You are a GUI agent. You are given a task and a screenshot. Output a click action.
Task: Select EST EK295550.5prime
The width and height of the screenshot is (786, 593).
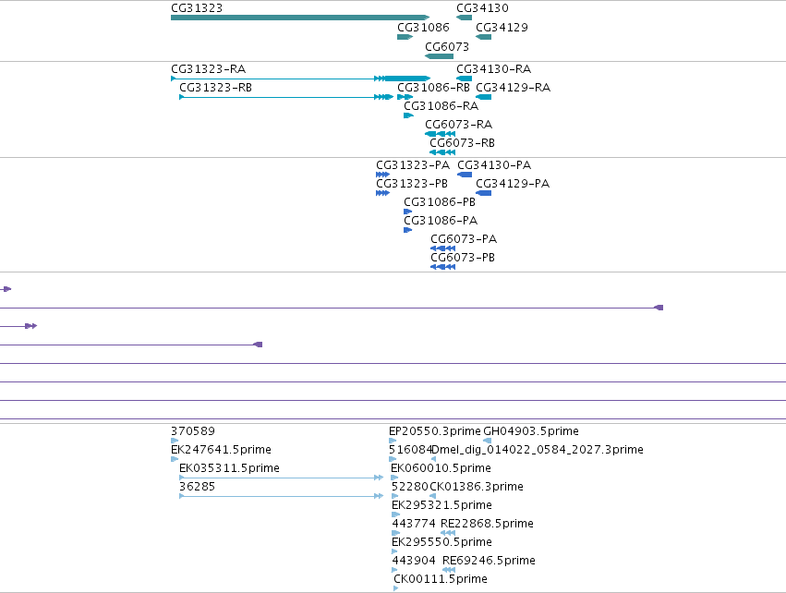tap(441, 542)
